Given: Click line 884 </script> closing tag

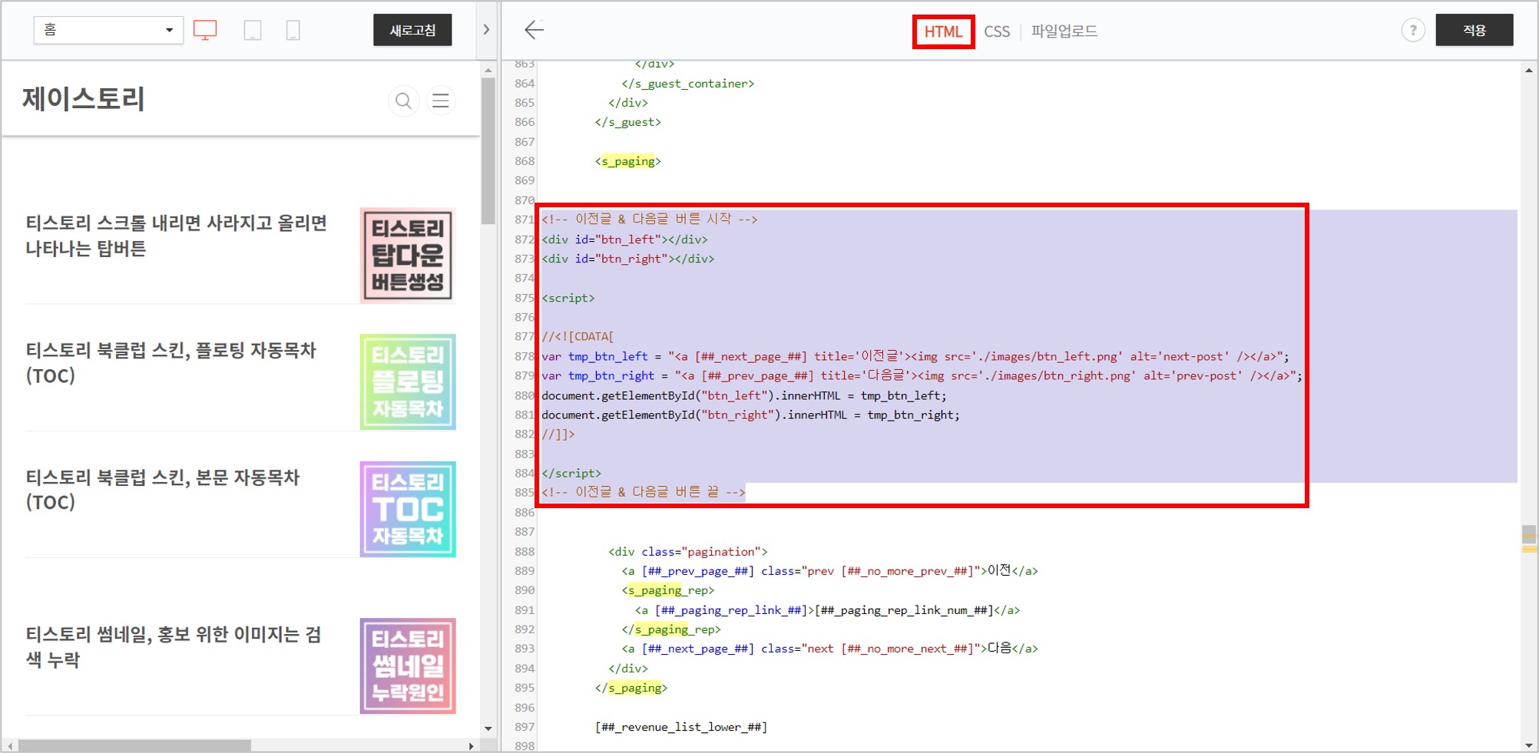Looking at the screenshot, I should tap(571, 473).
